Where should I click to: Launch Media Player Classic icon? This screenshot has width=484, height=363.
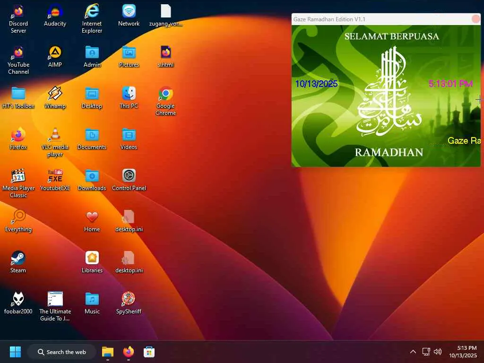coord(18,183)
